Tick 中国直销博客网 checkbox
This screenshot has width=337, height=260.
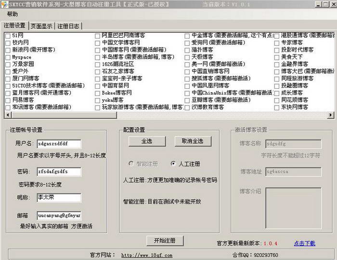pyautogui.click(x=187, y=71)
